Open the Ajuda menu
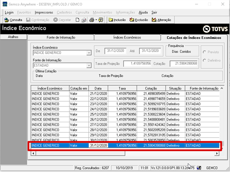 pos(143,13)
